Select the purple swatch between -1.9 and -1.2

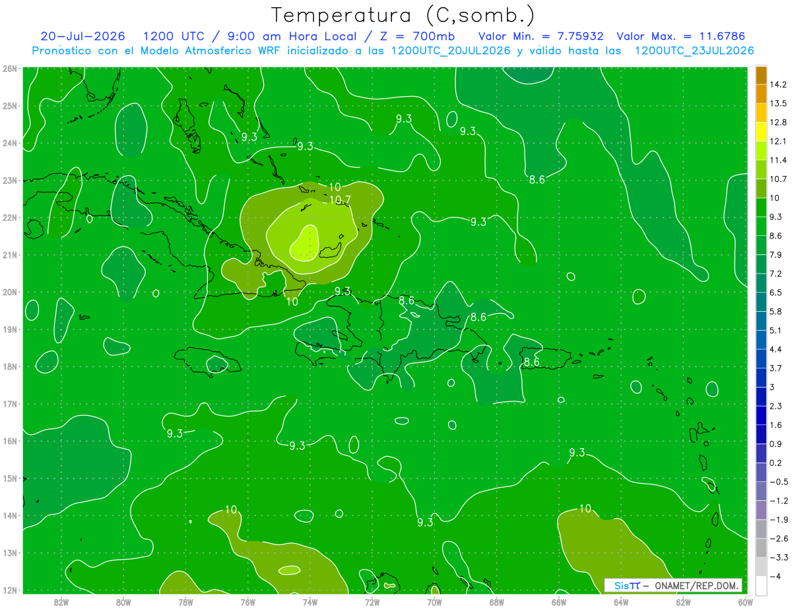(x=762, y=510)
